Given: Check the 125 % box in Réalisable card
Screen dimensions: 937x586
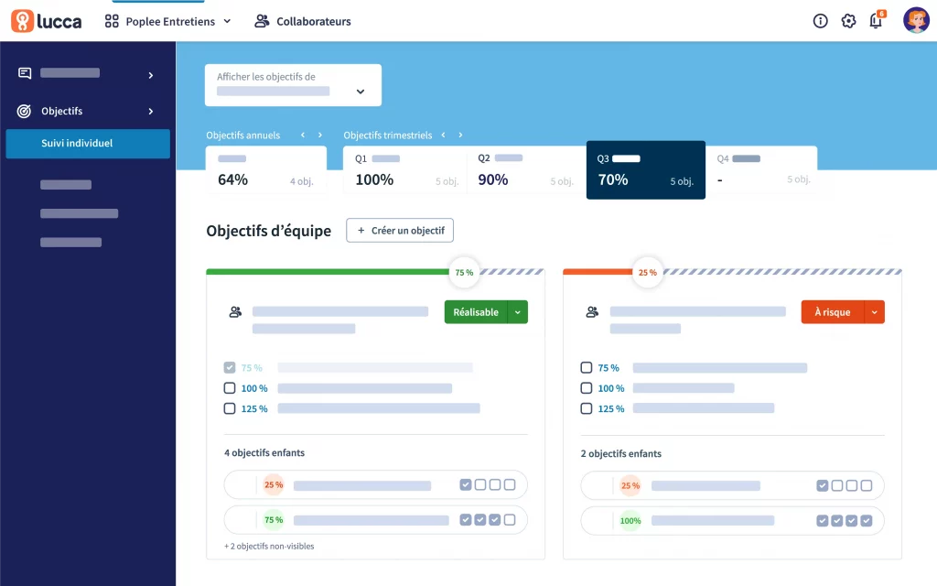Looking at the screenshot, I should (x=230, y=408).
